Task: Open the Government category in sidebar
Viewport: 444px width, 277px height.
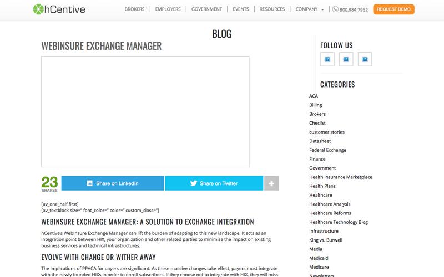Action: (322, 168)
